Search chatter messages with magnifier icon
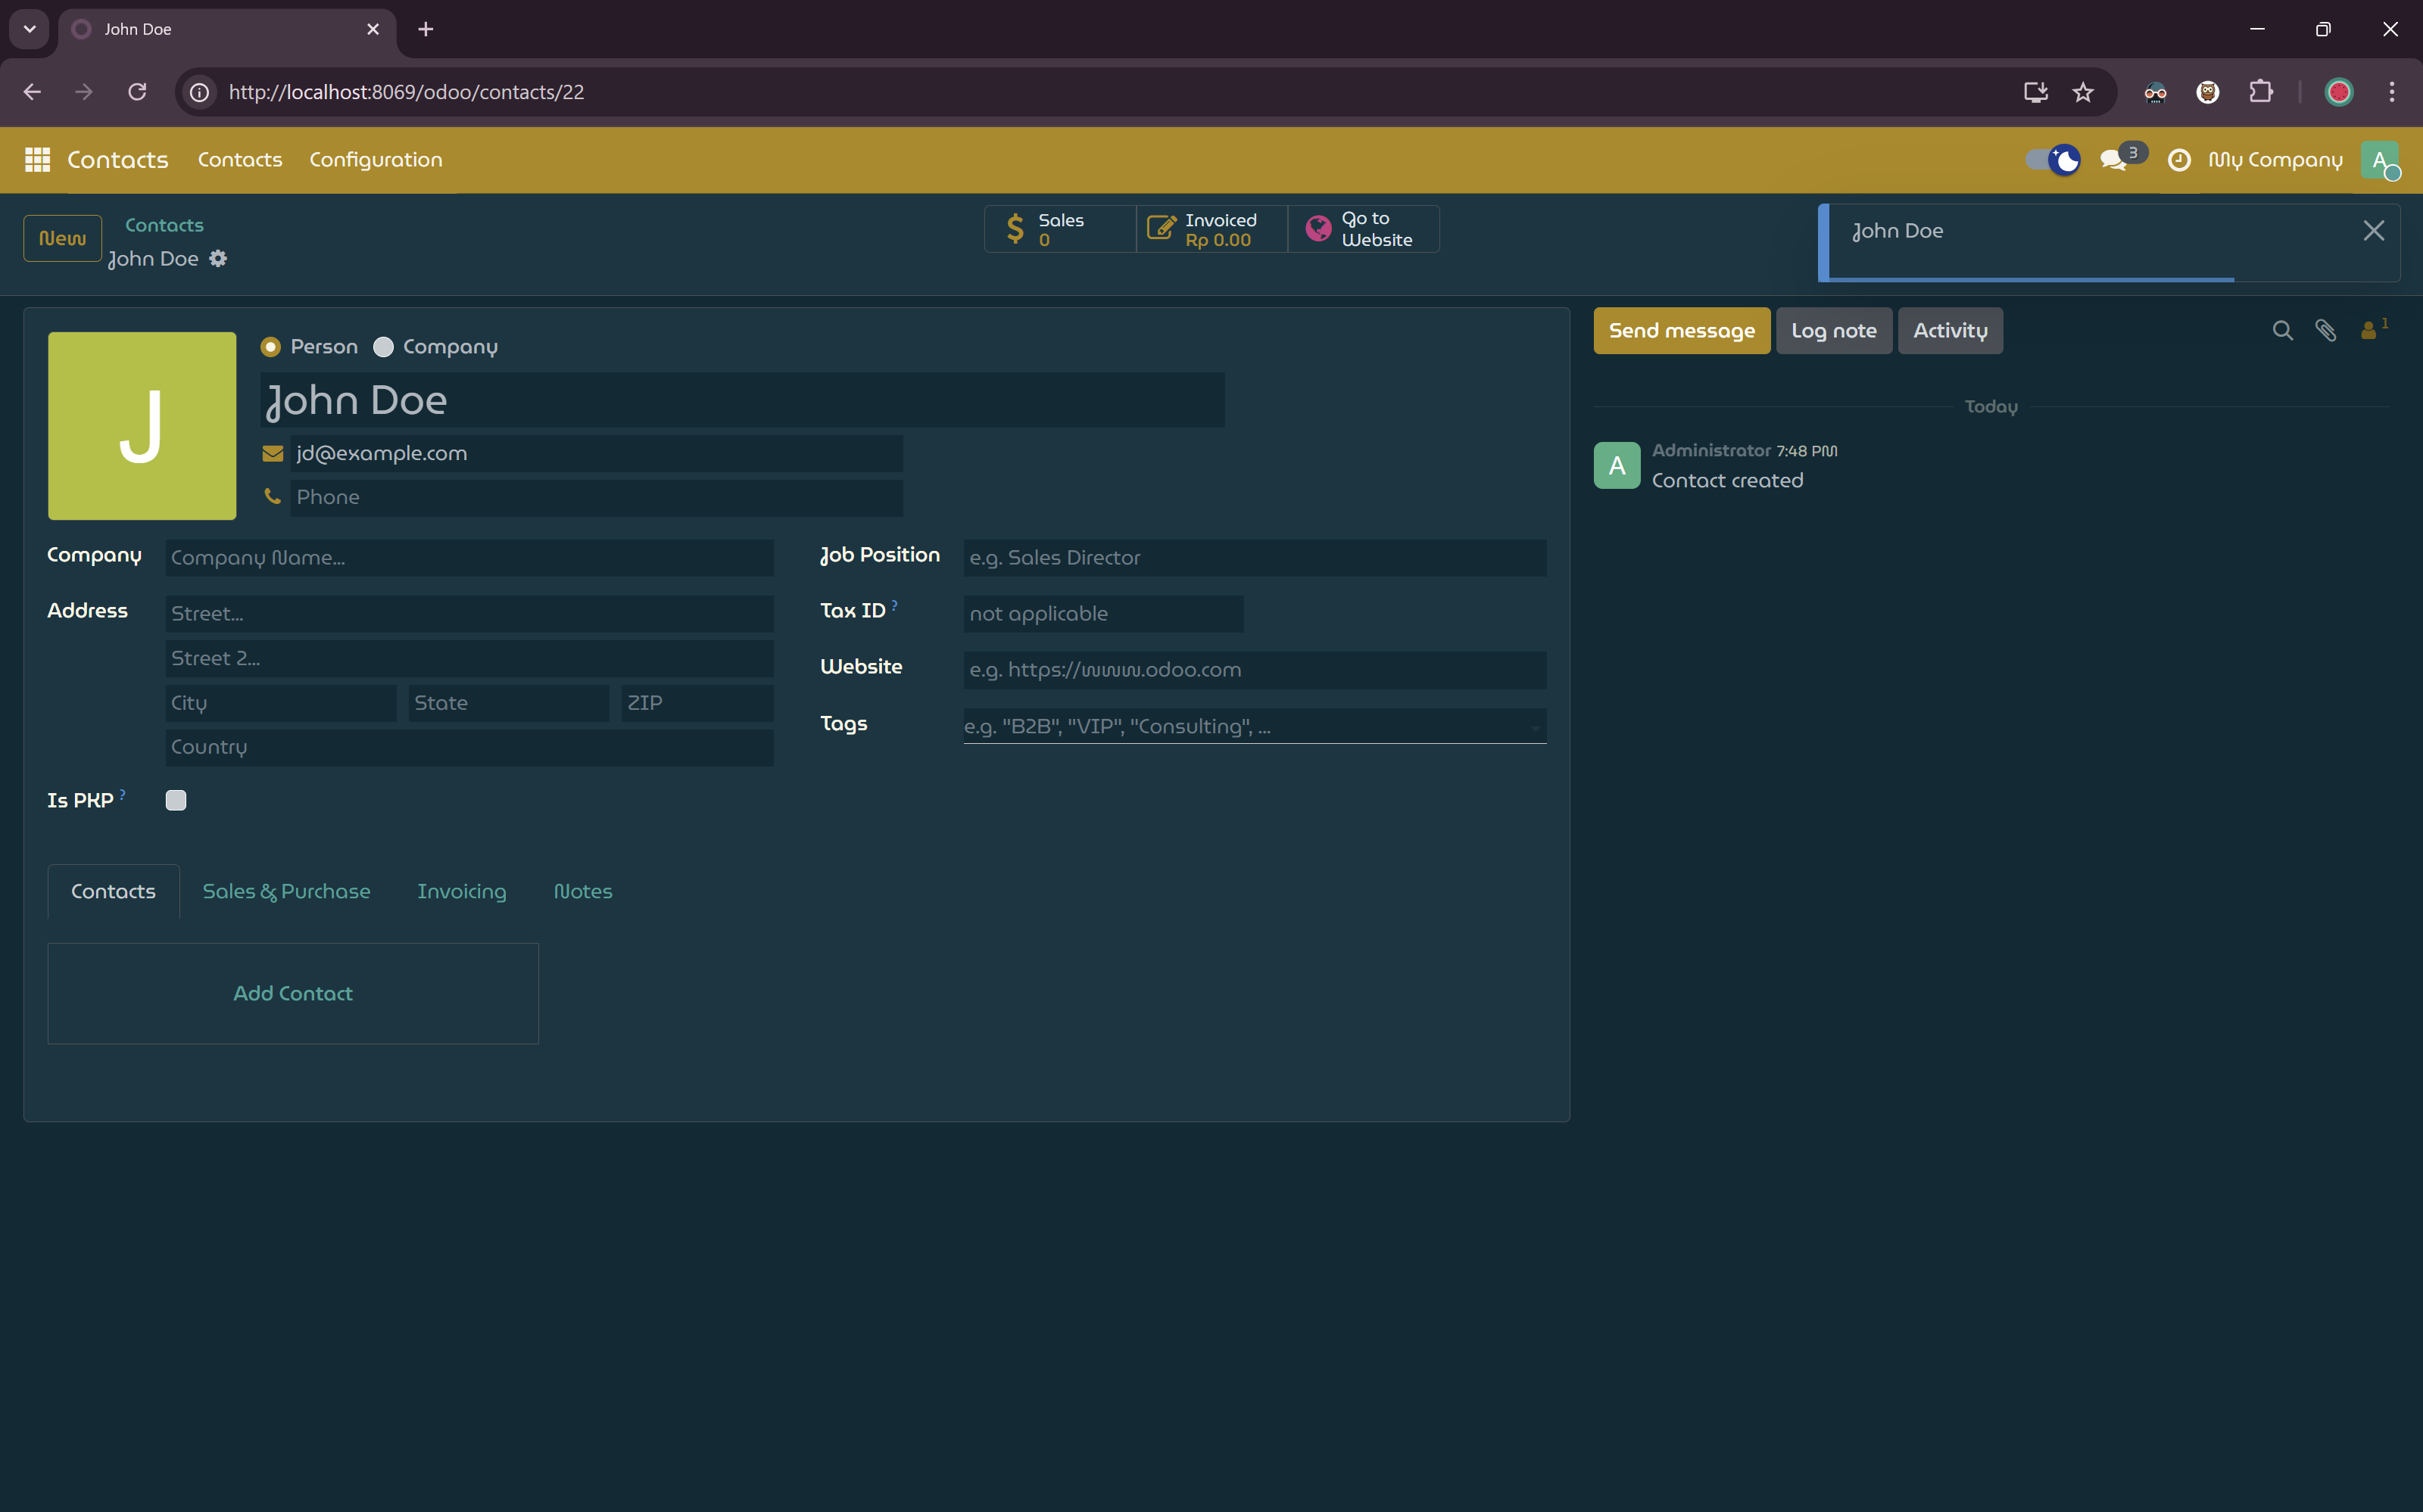 click(2282, 331)
